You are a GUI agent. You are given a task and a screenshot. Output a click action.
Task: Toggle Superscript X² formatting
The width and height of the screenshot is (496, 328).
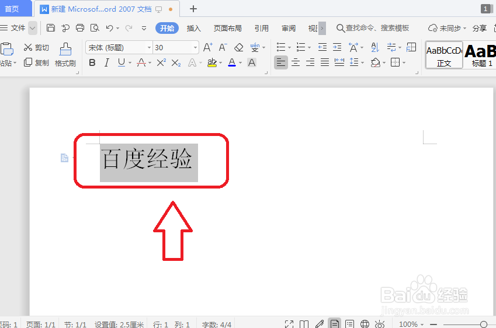[161, 62]
